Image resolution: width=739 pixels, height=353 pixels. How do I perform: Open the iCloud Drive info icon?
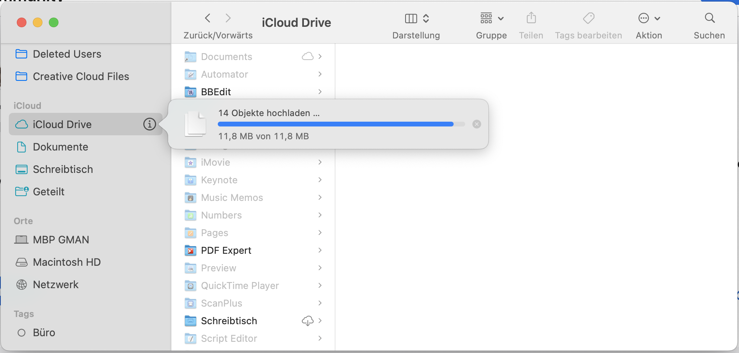(149, 124)
